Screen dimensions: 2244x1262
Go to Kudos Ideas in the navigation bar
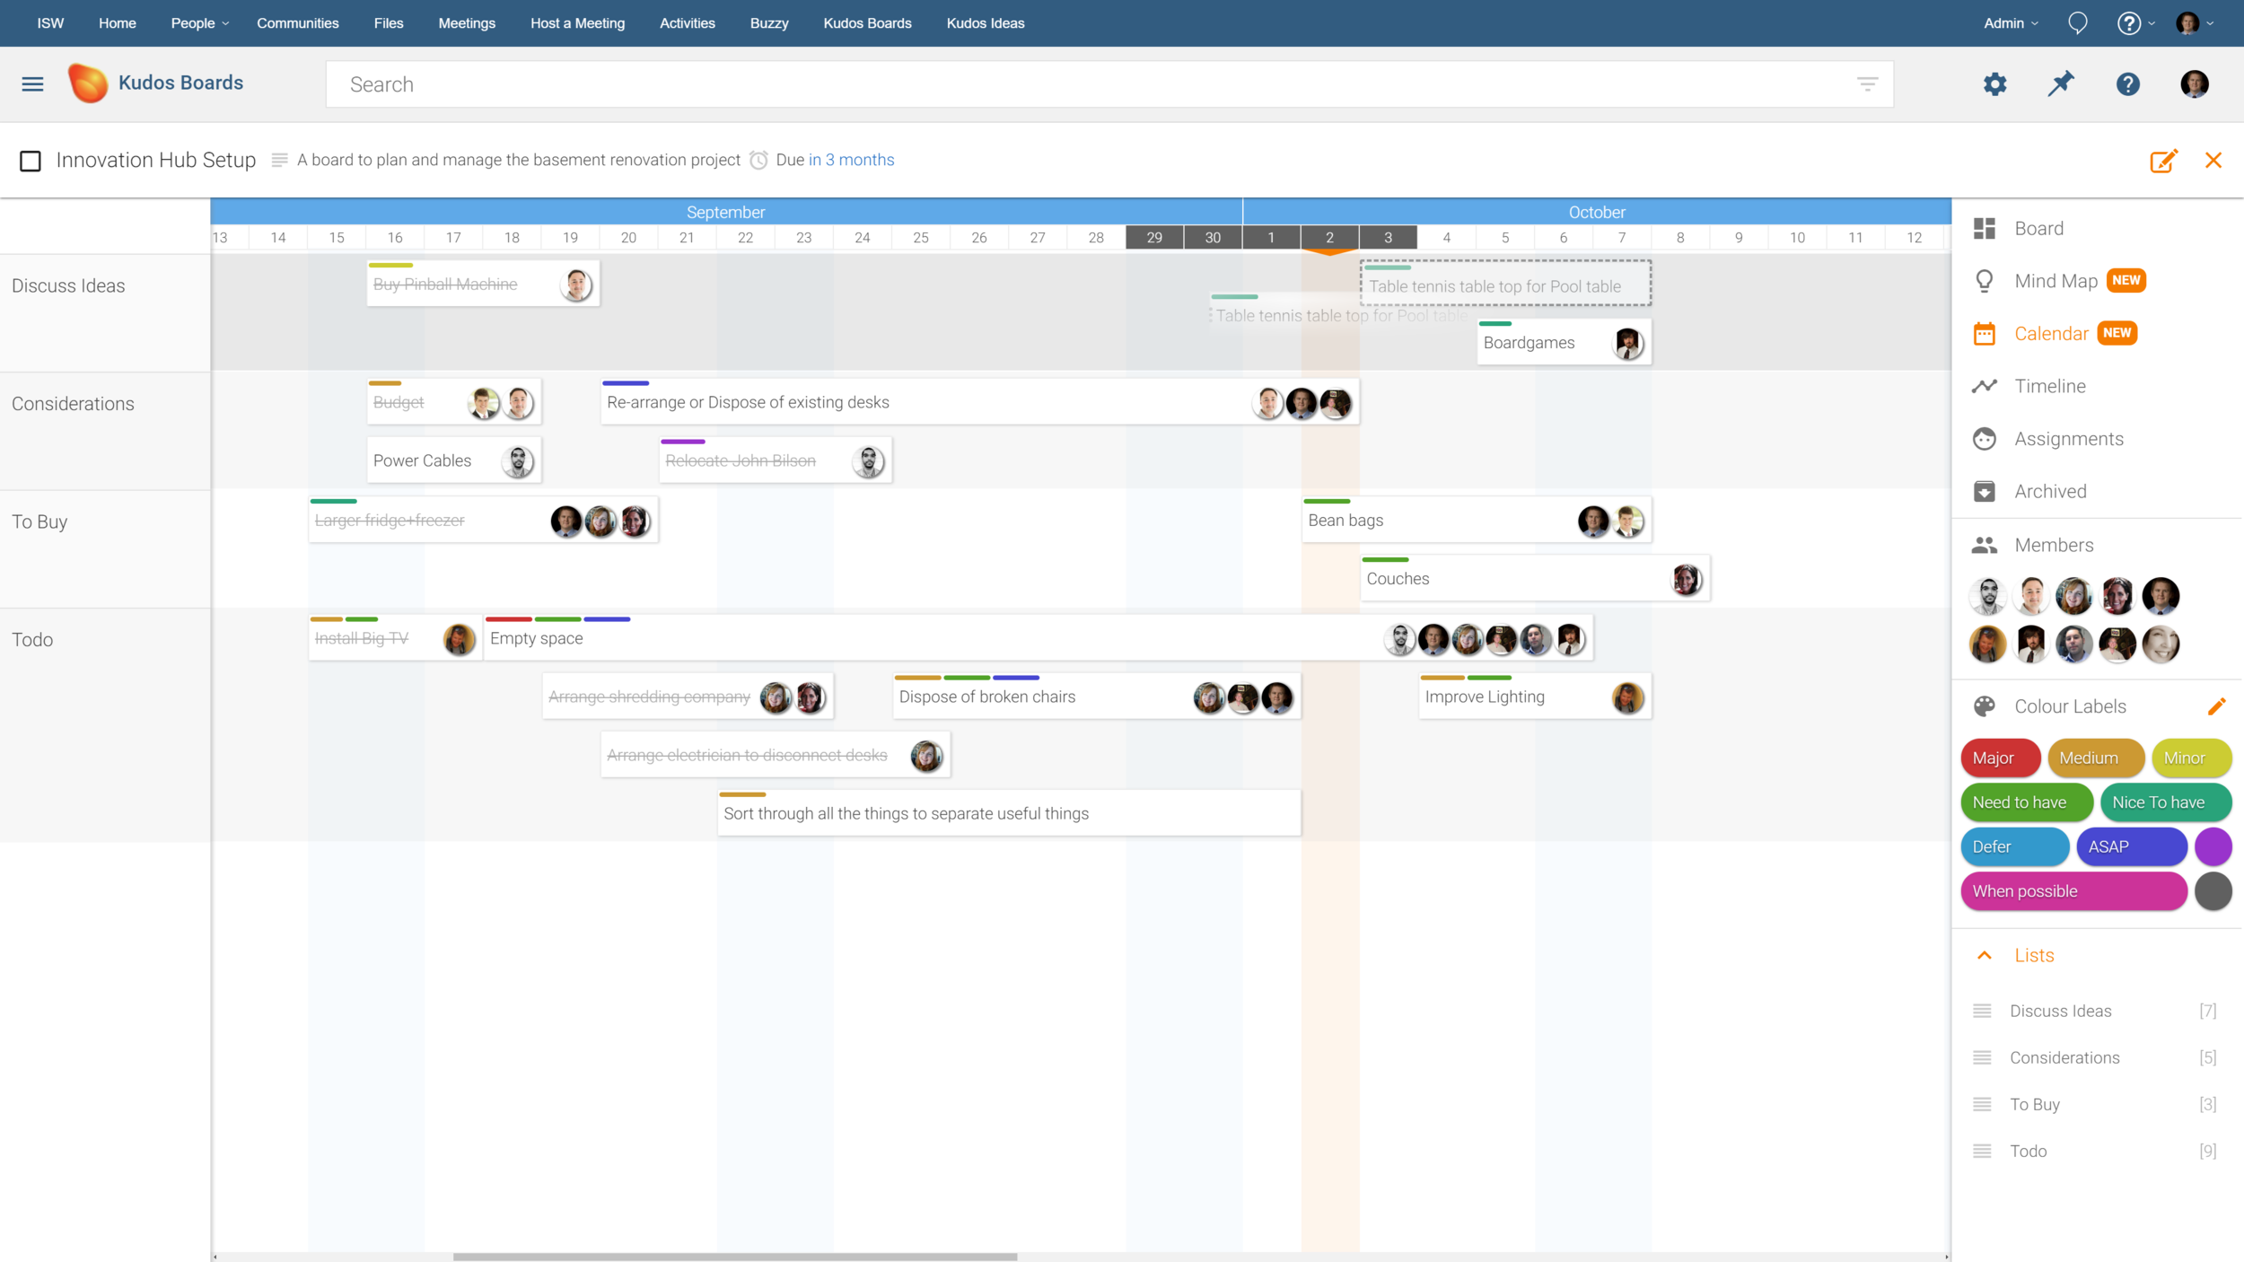click(985, 22)
